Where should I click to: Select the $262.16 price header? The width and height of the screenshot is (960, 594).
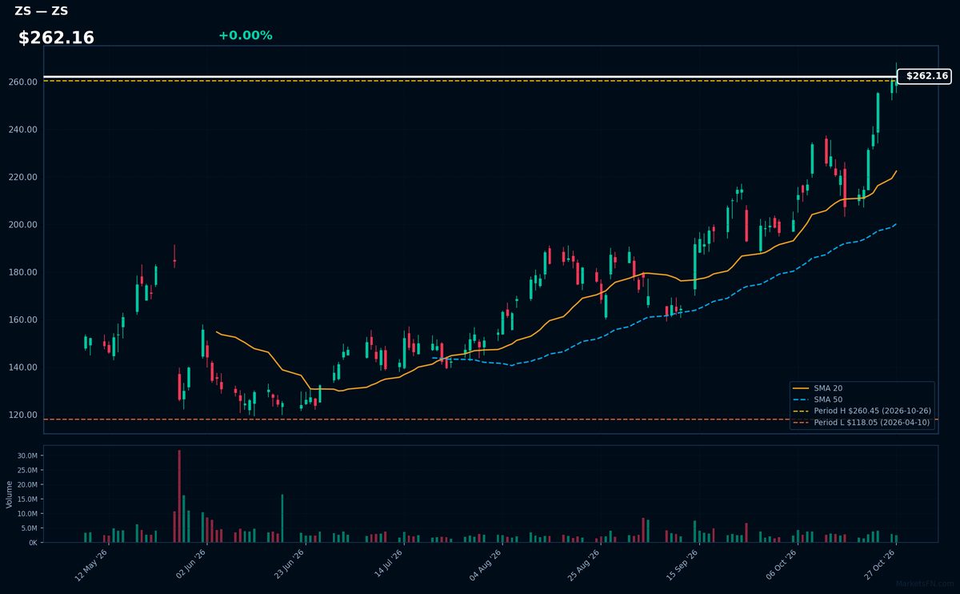pos(56,38)
